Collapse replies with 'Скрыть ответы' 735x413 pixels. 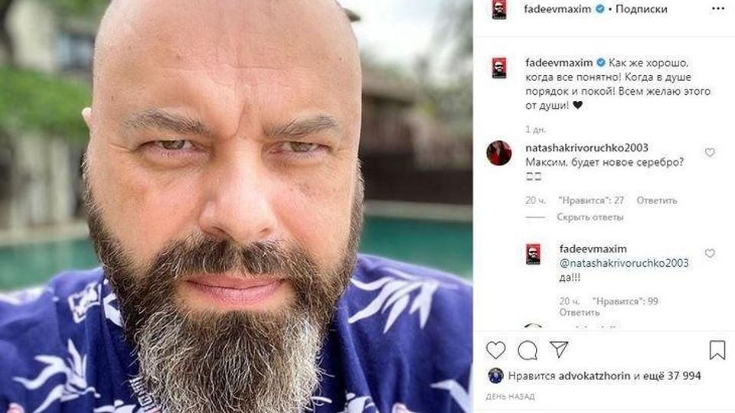[590, 216]
